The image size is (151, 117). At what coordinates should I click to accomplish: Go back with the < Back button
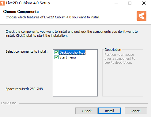pyautogui.click(x=86, y=111)
